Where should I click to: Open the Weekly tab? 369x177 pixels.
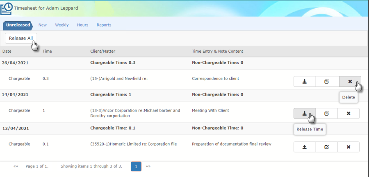62,25
